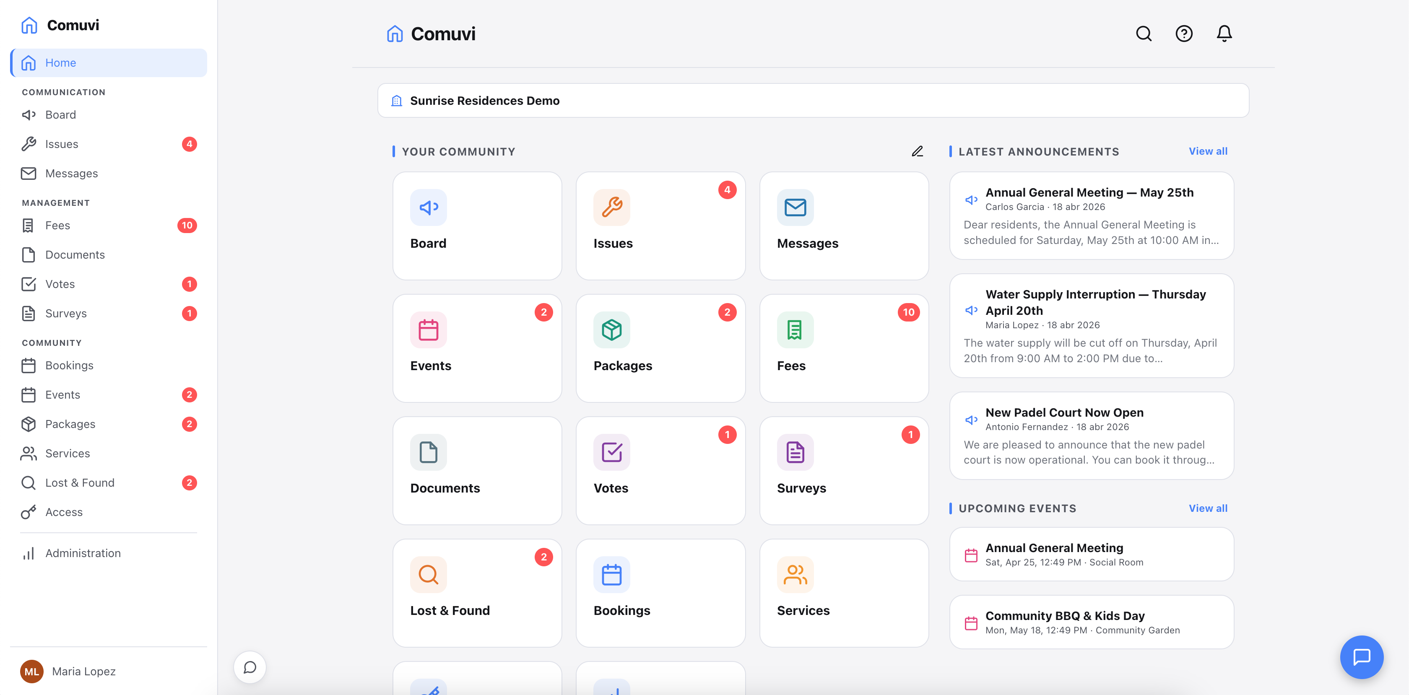Go to Surveys in sidebar

point(108,313)
